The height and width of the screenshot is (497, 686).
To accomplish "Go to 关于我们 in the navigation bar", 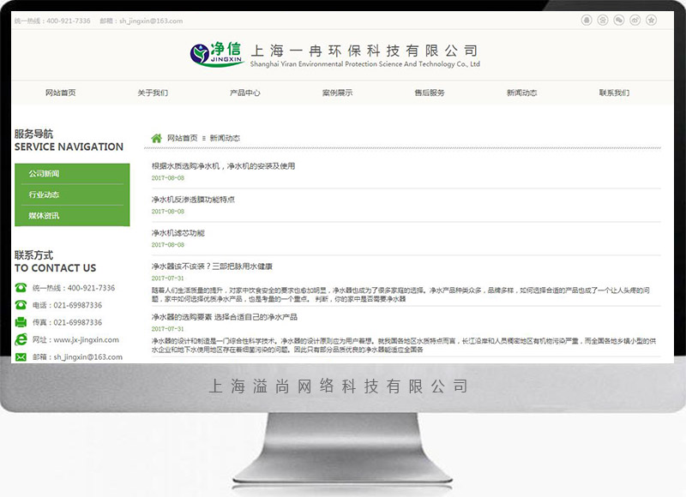I will click(153, 93).
